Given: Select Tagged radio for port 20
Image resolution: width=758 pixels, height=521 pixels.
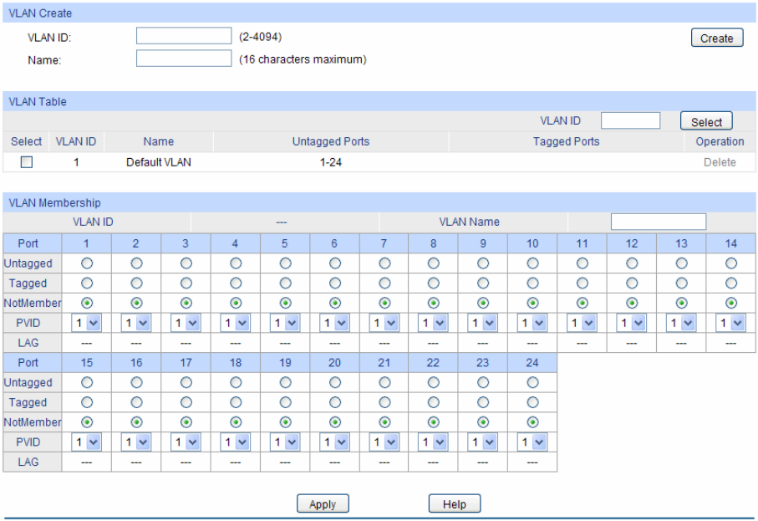Looking at the screenshot, I should pos(335,403).
